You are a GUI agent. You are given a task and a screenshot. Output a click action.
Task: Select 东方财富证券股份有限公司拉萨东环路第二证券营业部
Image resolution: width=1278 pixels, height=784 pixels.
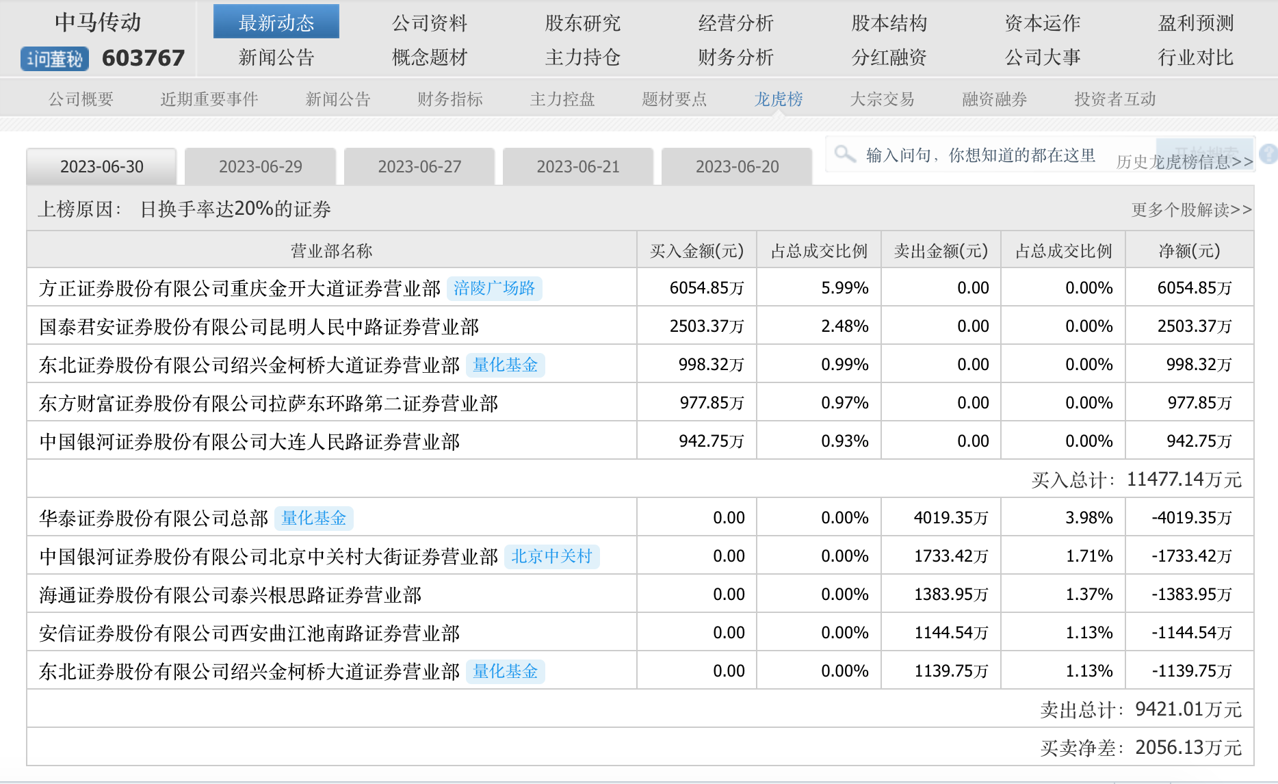pyautogui.click(x=268, y=403)
